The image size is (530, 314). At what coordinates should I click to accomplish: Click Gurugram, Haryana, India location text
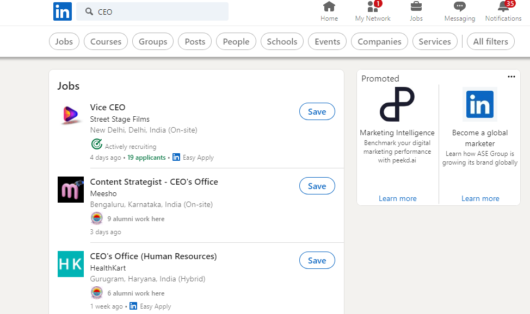pos(147,279)
